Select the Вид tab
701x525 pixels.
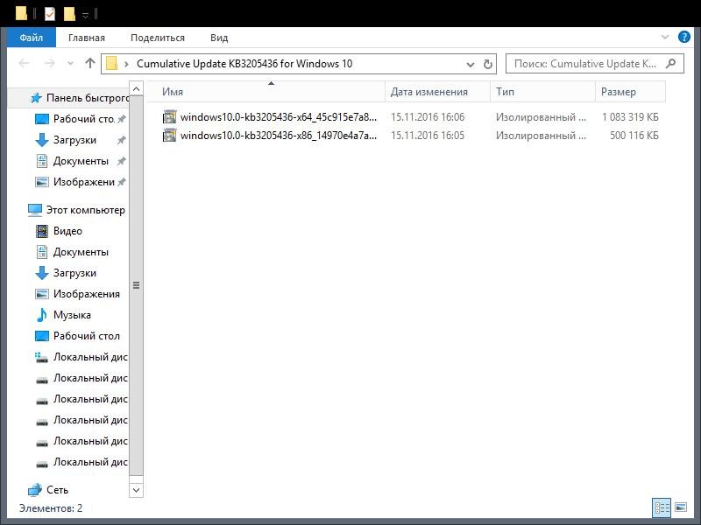coord(219,38)
